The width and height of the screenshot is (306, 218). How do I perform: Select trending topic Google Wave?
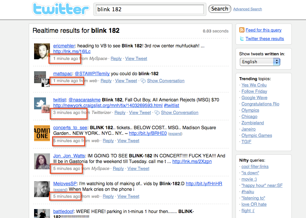pos(254,97)
